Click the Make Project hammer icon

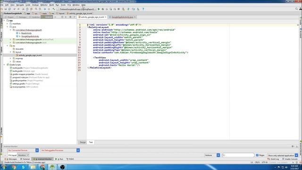[54, 9]
